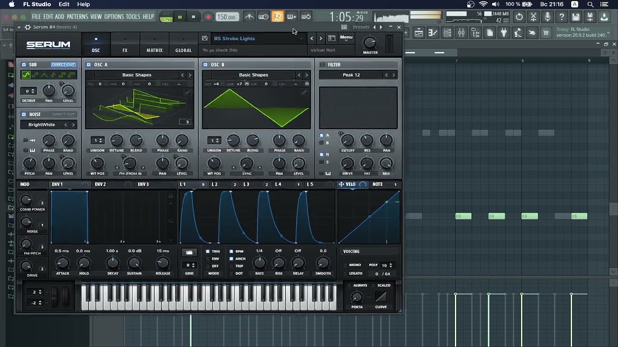Toggle the LFO BPM checkbox
Image resolution: width=618 pixels, height=347 pixels.
[231, 252]
